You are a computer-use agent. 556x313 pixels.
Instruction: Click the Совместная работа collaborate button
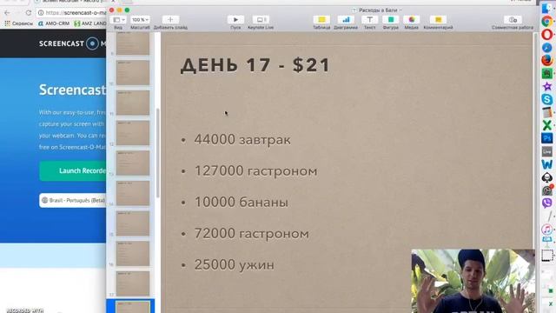(513, 20)
